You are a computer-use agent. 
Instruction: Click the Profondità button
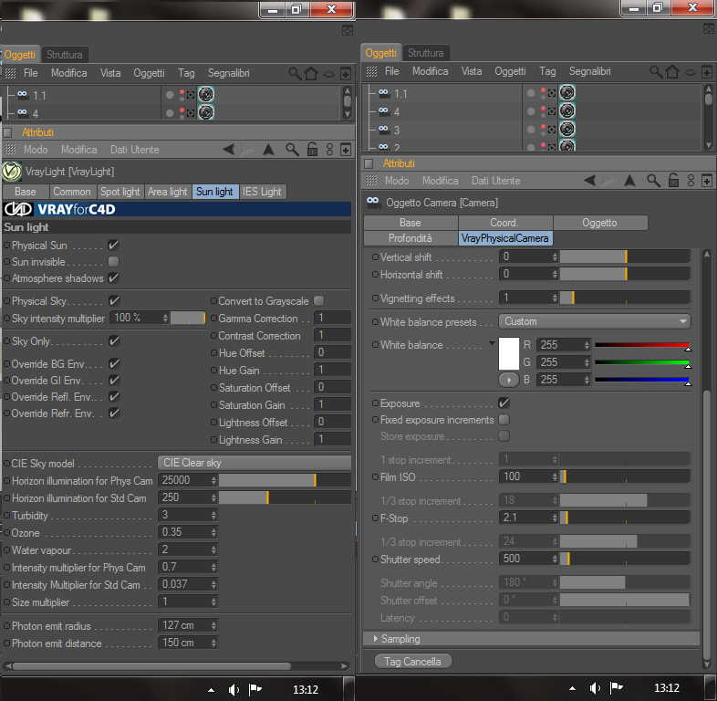pos(410,238)
